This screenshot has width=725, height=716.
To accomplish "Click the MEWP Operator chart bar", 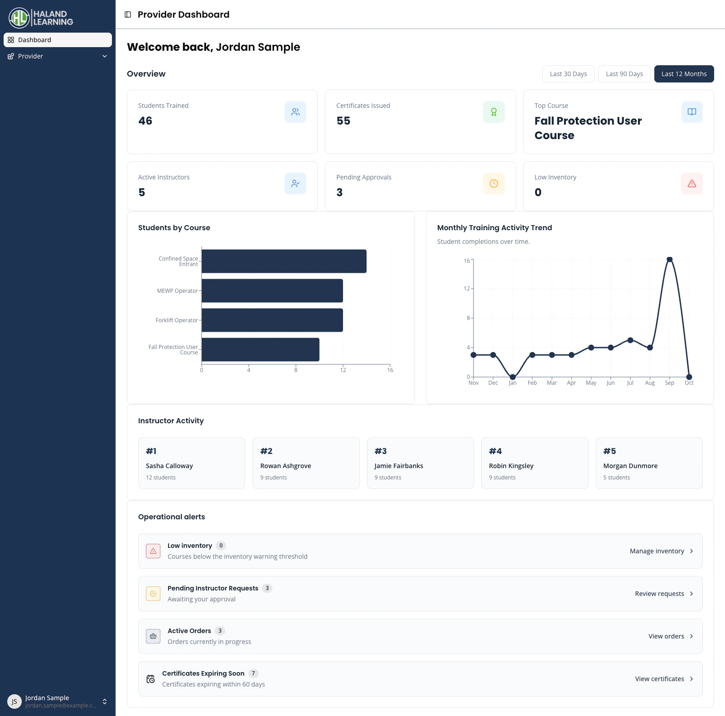I will point(272,290).
